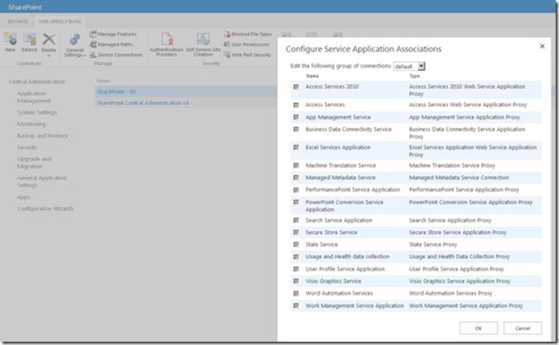Click the SharePoint logo text in header
The width and height of the screenshot is (559, 345).
tap(25, 7)
